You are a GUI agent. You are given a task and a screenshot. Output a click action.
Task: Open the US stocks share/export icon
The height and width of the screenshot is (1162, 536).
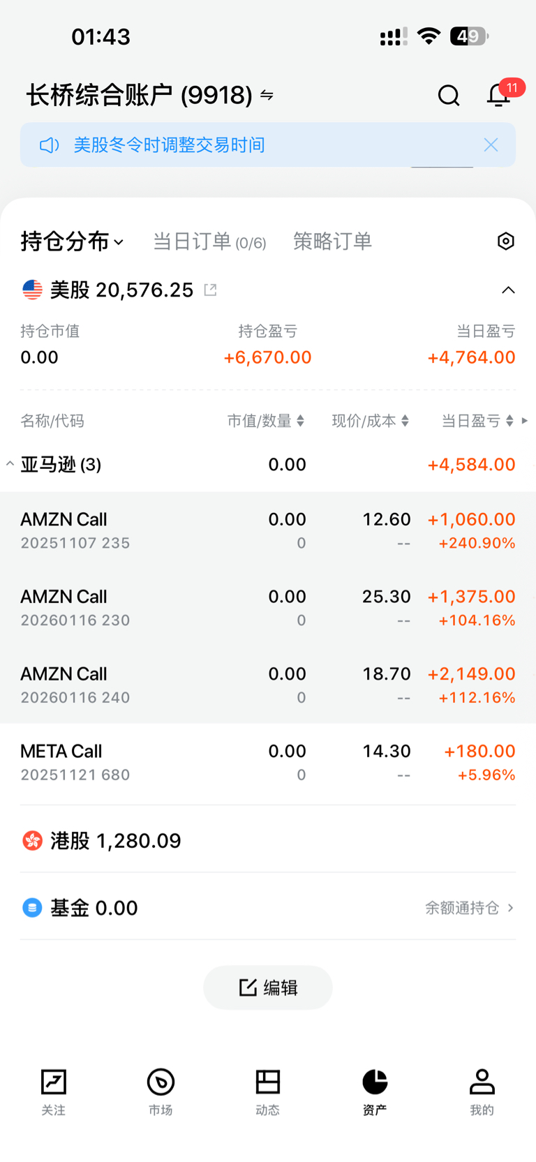210,290
